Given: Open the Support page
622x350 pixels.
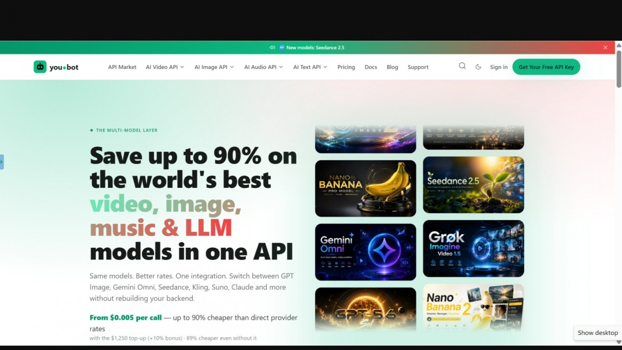Looking at the screenshot, I should (x=418, y=67).
